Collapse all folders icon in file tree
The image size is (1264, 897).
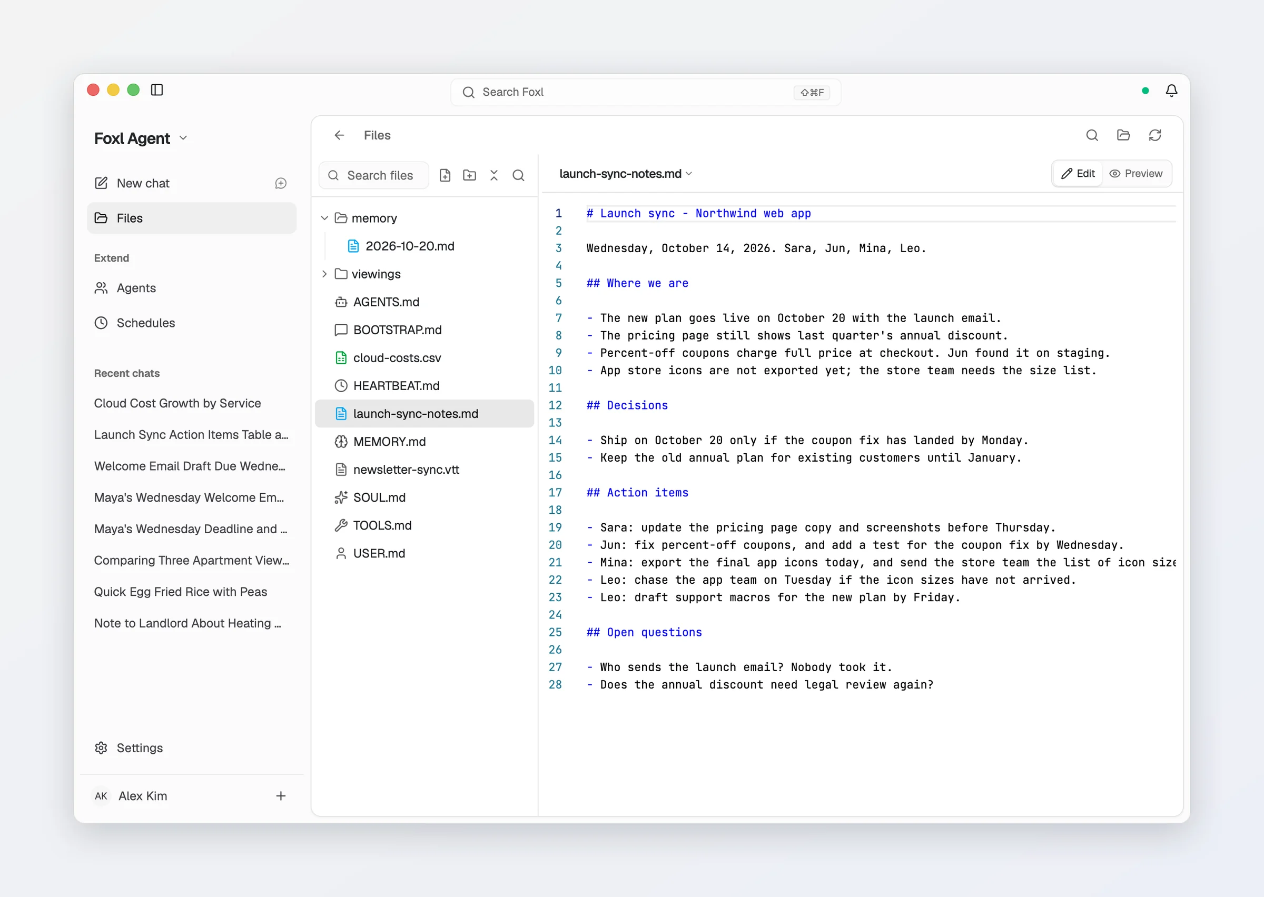pos(494,176)
